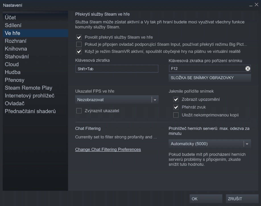Select the Steam Remote Play section

28,88
